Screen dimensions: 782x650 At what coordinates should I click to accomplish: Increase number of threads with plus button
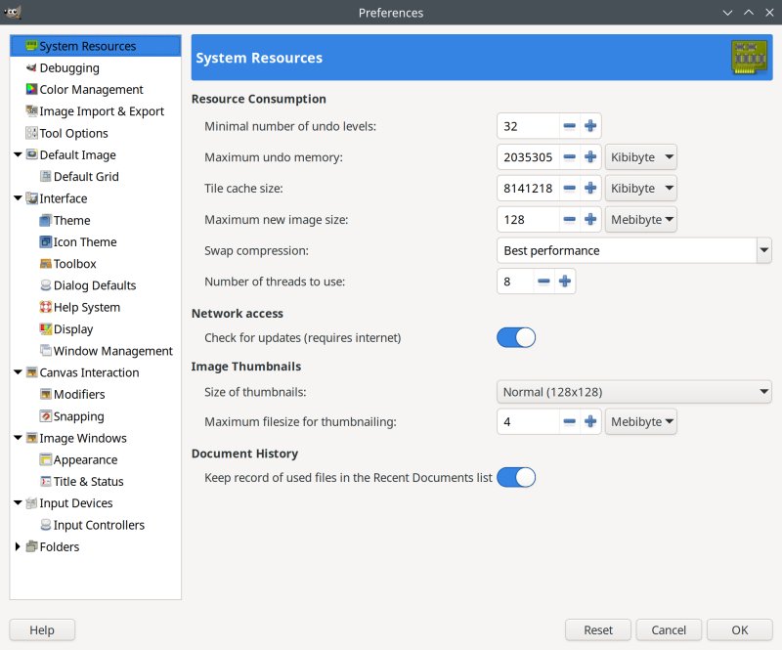tap(565, 282)
